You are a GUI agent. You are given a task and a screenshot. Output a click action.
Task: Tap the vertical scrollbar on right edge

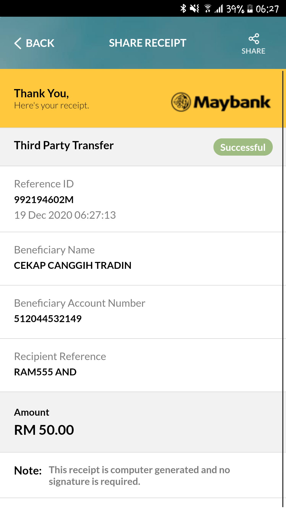pyautogui.click(x=283, y=289)
